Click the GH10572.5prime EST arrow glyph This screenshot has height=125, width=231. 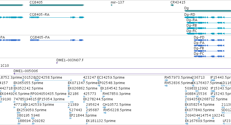click(x=104, y=107)
